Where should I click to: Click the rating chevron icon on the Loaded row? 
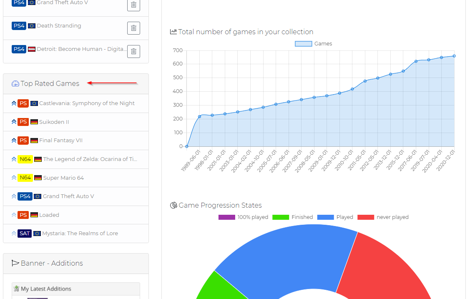pos(14,215)
